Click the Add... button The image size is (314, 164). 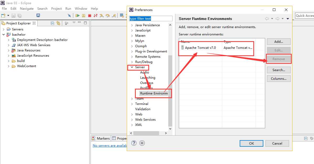click(x=279, y=42)
